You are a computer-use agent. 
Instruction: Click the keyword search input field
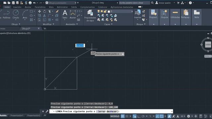134,3
